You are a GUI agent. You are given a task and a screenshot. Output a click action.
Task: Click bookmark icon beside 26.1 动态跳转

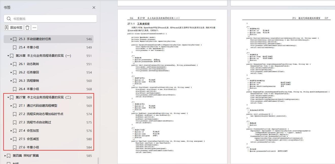(x=15, y=64)
